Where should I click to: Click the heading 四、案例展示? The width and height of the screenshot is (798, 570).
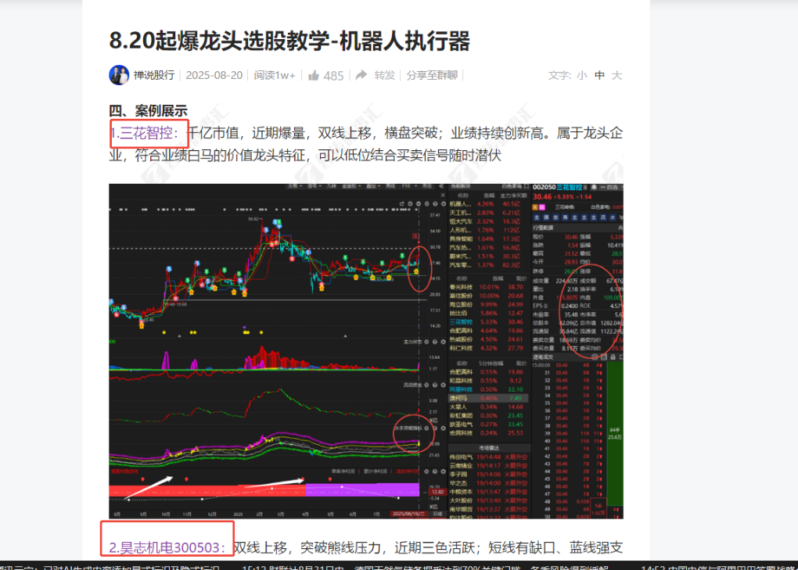pos(148,110)
